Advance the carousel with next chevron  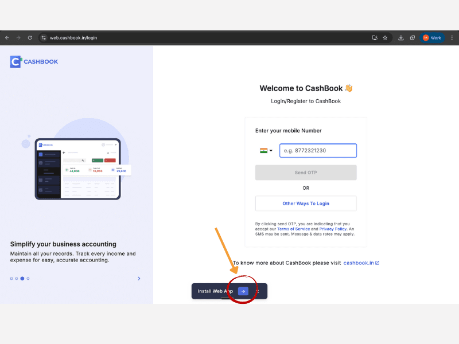139,279
